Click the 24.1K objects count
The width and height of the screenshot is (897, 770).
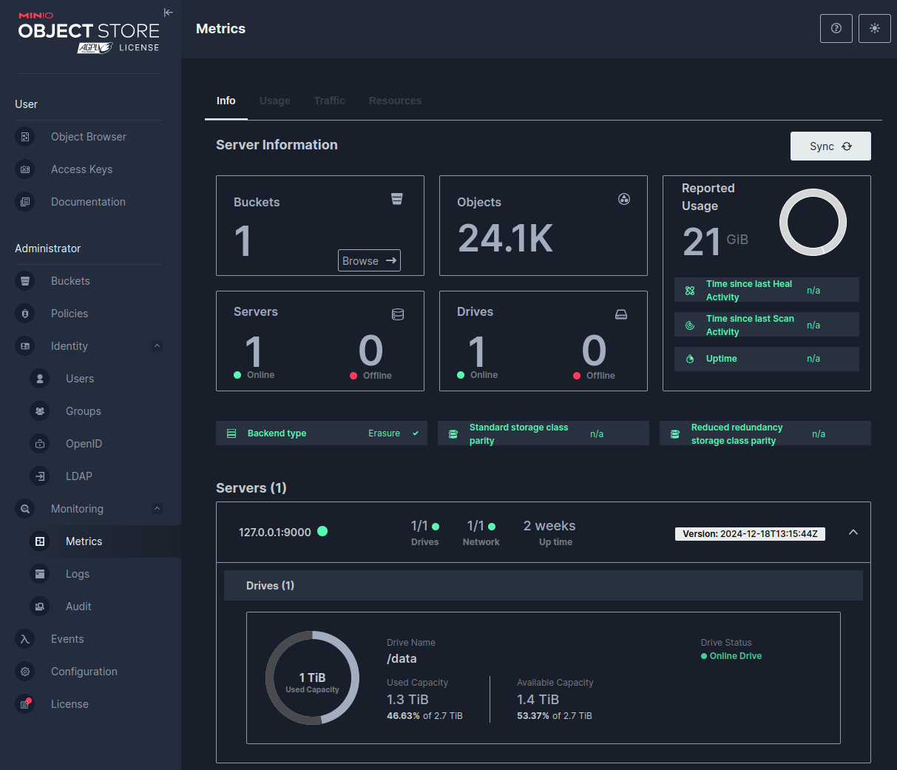point(505,238)
